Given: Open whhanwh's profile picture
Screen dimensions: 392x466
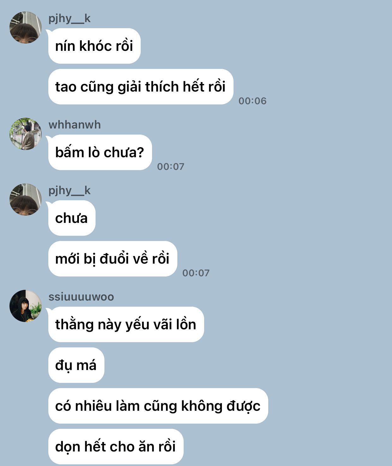Looking at the screenshot, I should pos(26,134).
